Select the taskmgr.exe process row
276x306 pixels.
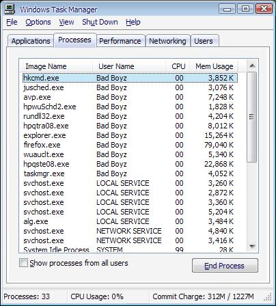(130, 173)
